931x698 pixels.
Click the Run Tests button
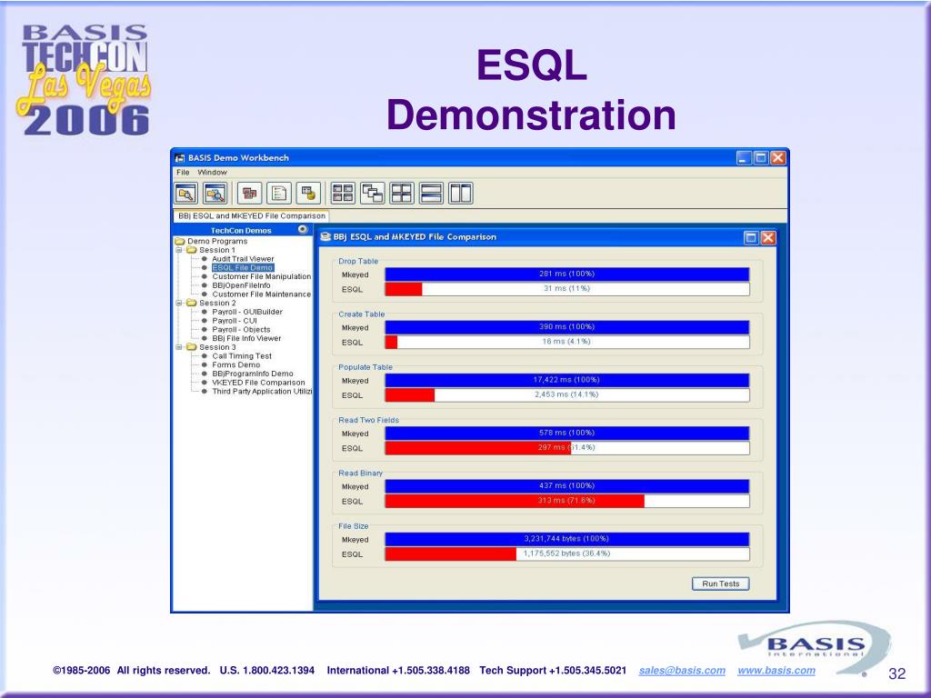click(721, 584)
